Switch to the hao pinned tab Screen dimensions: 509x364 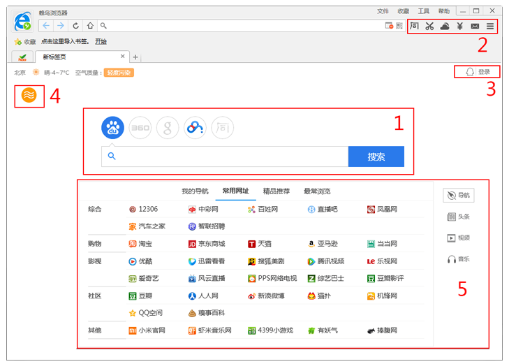click(x=22, y=57)
